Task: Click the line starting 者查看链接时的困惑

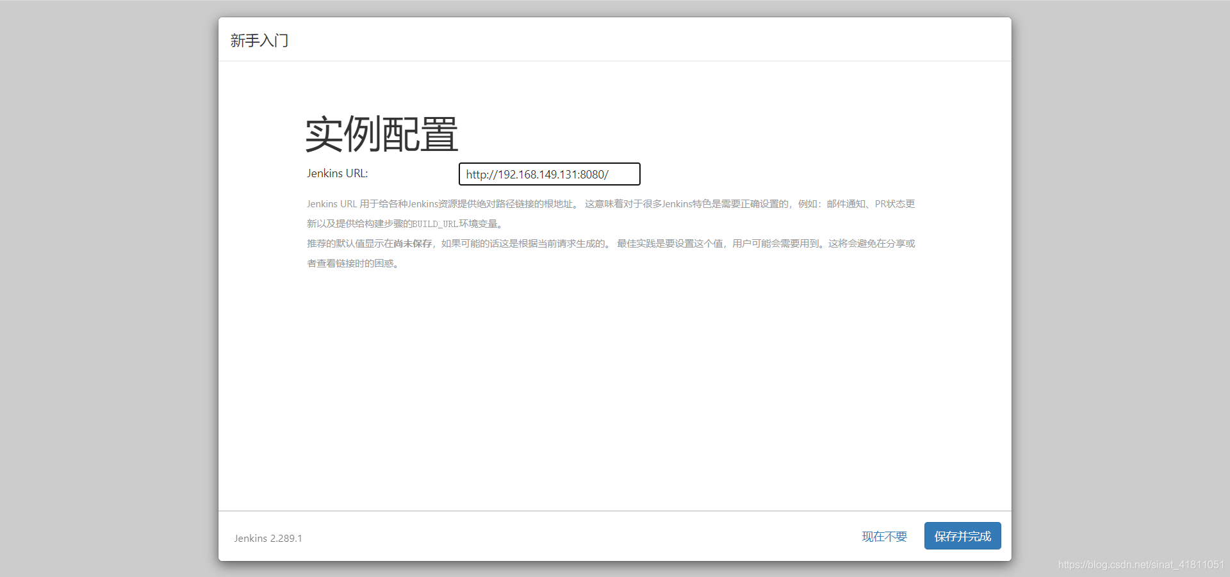Action: (x=353, y=264)
